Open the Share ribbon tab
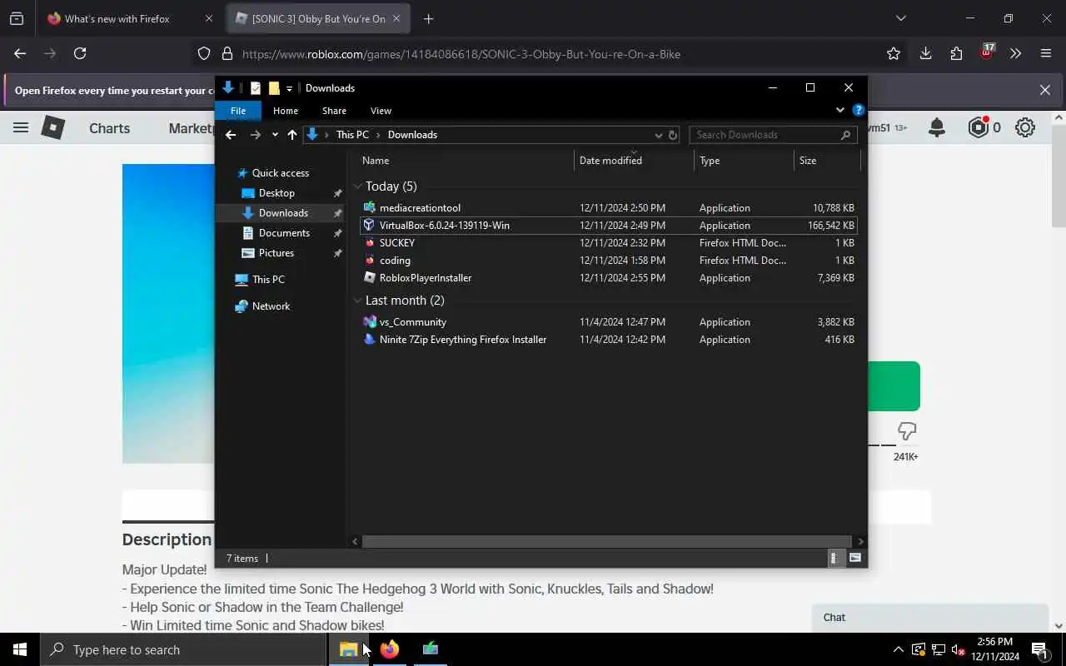The height and width of the screenshot is (666, 1066). (x=334, y=111)
